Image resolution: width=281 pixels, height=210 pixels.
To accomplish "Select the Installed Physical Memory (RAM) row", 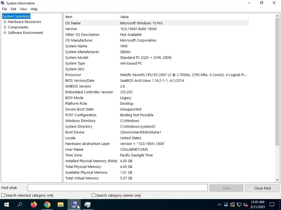I will click(157, 161).
